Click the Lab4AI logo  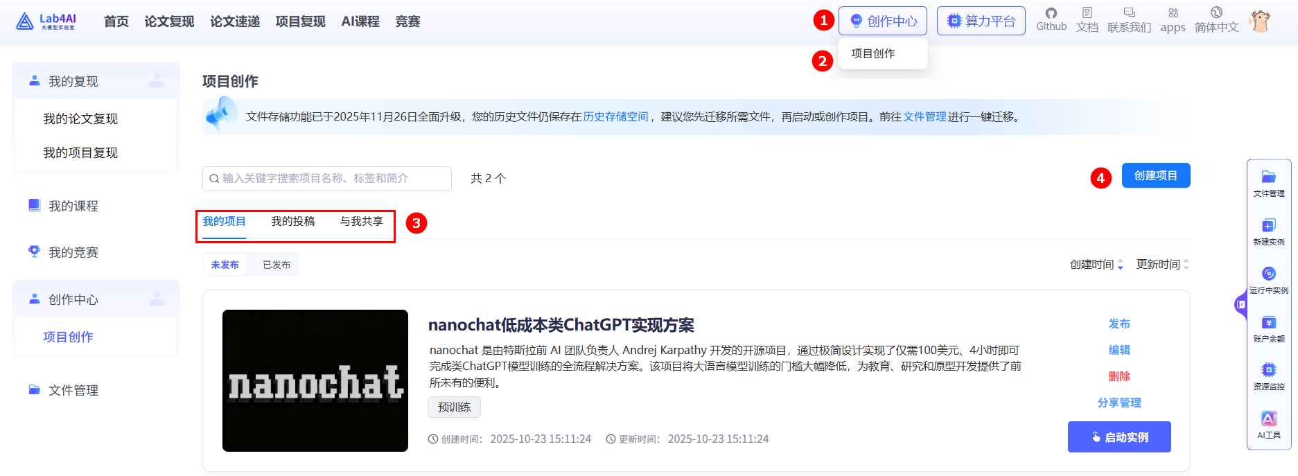[x=46, y=21]
